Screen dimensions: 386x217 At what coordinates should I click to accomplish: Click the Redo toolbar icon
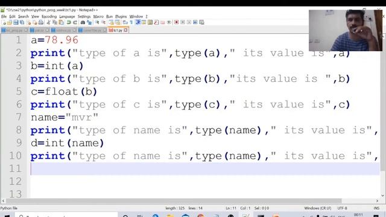(x=75, y=22)
